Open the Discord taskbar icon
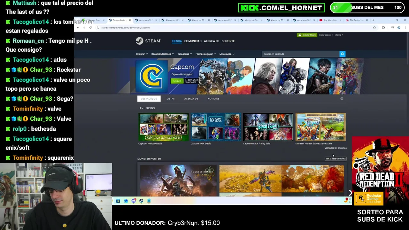Image resolution: width=409 pixels, height=230 pixels. pyautogui.click(x=134, y=201)
